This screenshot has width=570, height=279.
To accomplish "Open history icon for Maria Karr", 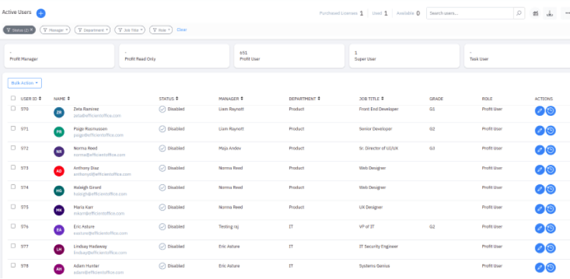I will click(551, 209).
